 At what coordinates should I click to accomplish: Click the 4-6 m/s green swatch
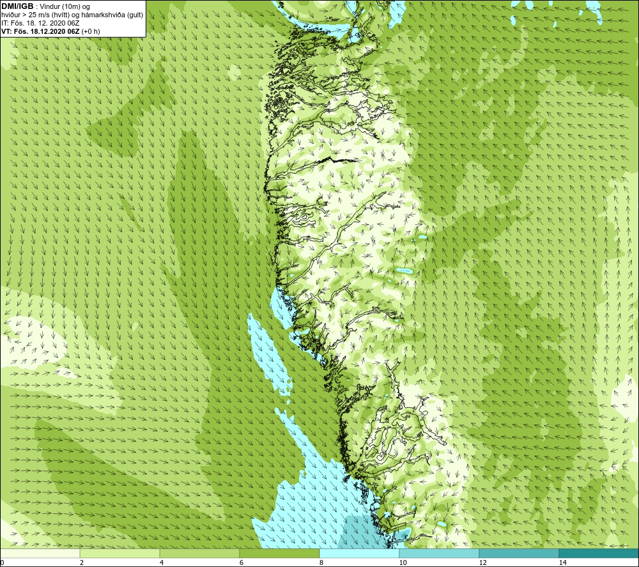[199, 553]
